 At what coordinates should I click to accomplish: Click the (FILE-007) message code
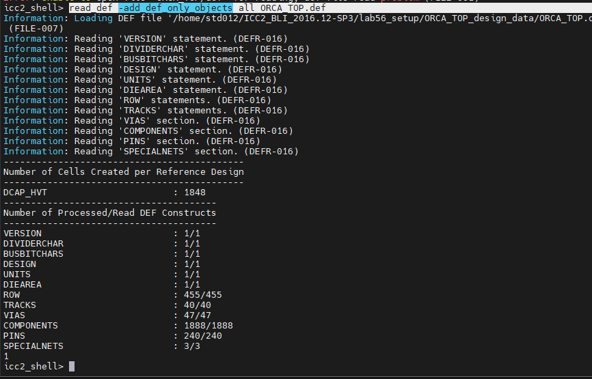[36, 28]
